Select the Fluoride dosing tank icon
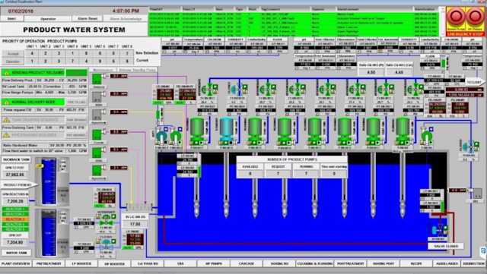This screenshot has width=487, height=274. tap(97, 134)
